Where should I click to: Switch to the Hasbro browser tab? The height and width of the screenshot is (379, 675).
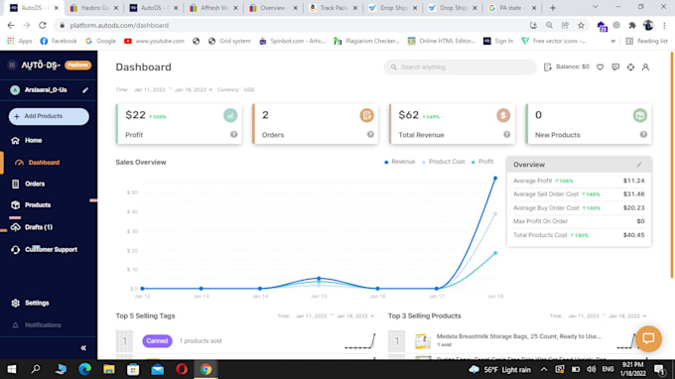click(x=93, y=8)
